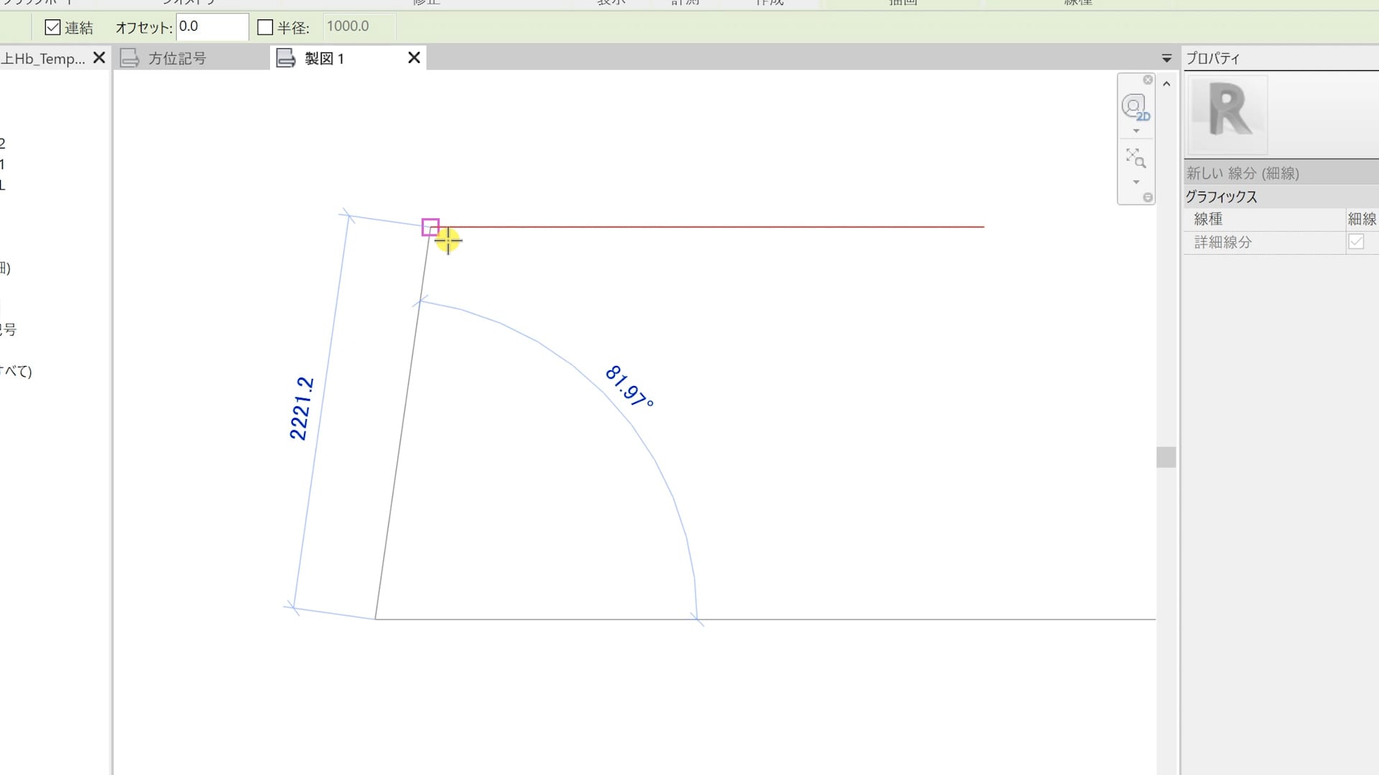This screenshot has height=775, width=1379.
Task: Click the vertical scrollbar thumb
Action: pos(1166,457)
